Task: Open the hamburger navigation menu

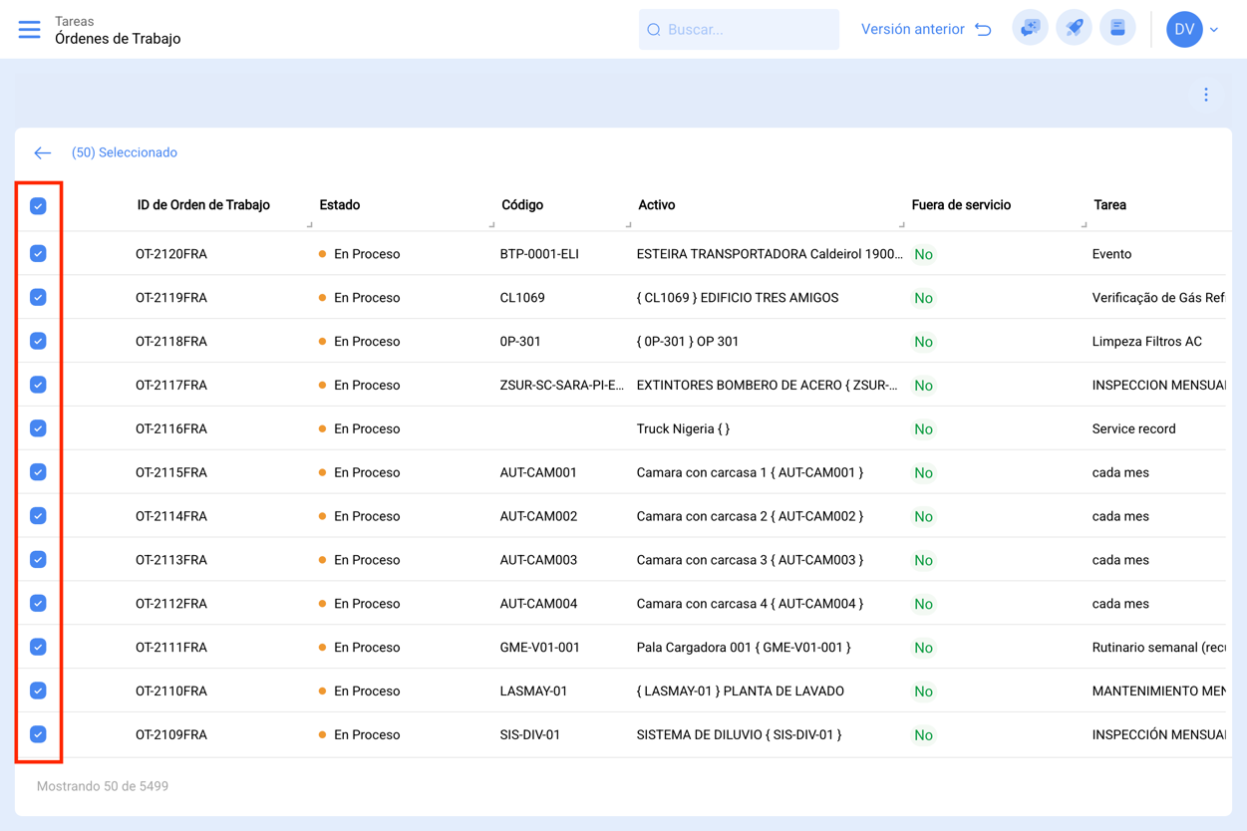Action: [30, 30]
